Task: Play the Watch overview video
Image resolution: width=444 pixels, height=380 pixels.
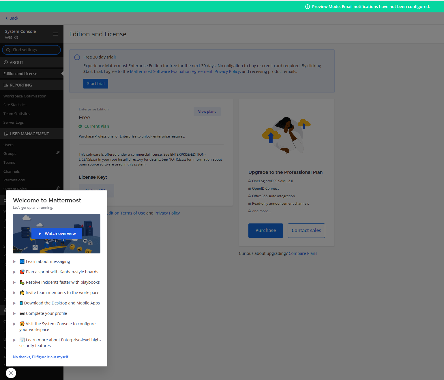Action: [57, 234]
